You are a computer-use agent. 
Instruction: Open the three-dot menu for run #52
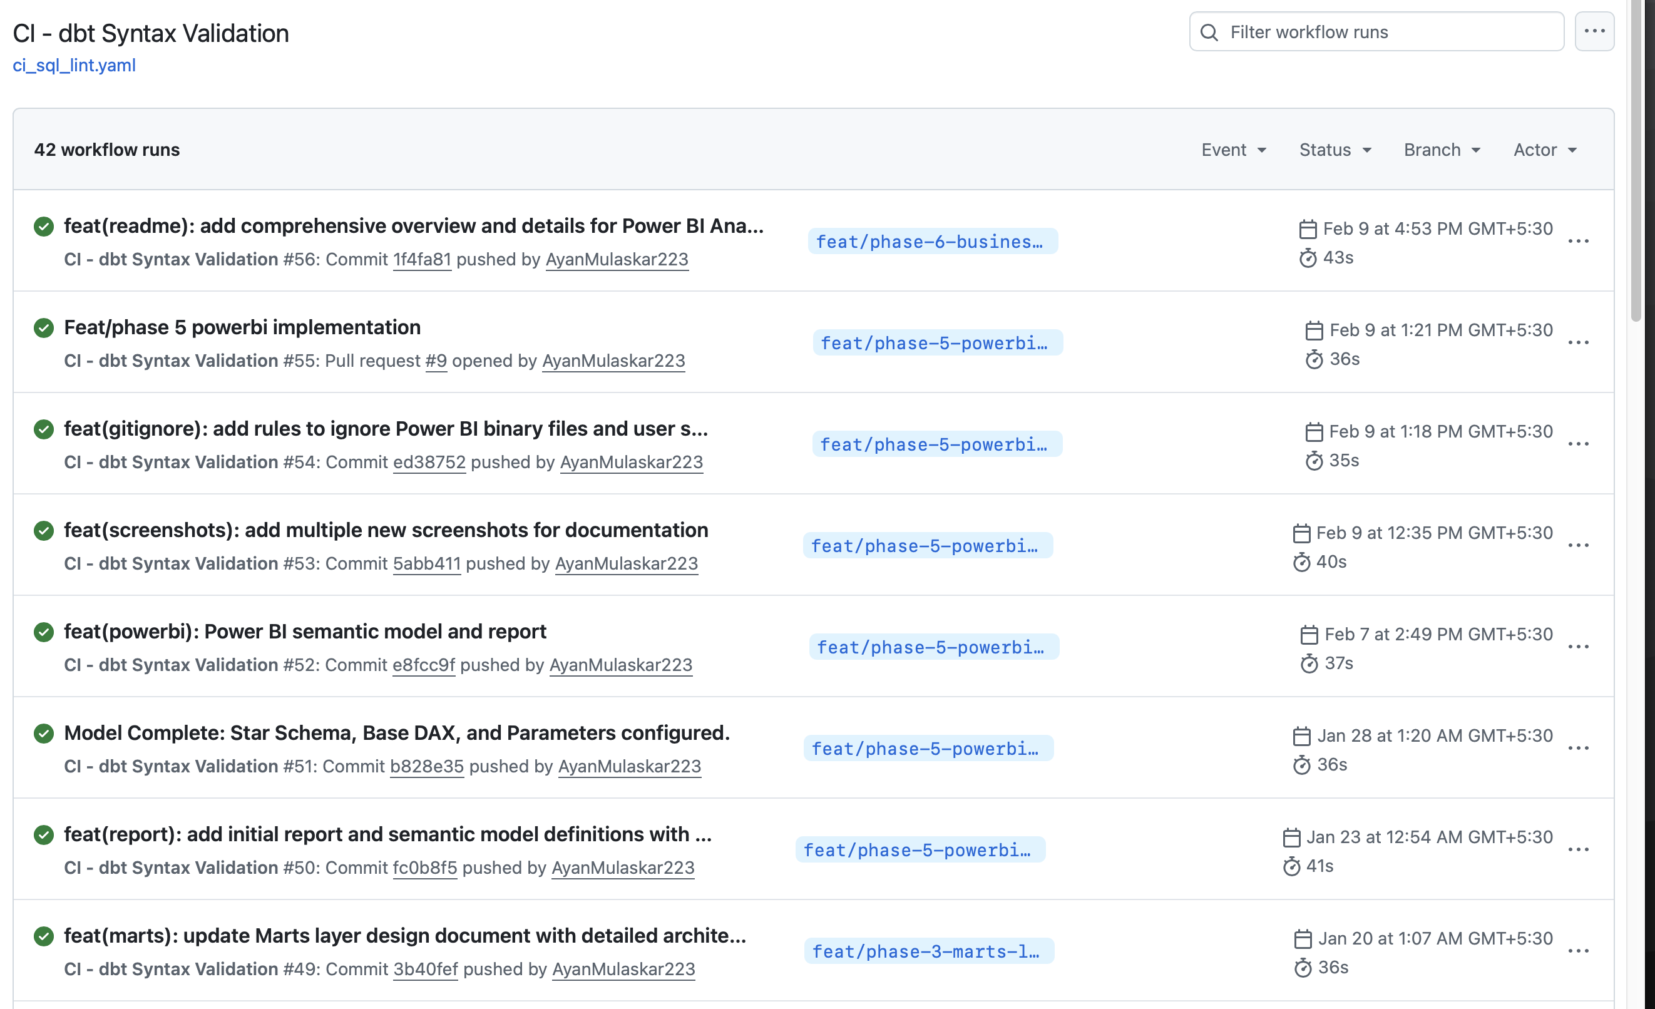pyautogui.click(x=1578, y=647)
